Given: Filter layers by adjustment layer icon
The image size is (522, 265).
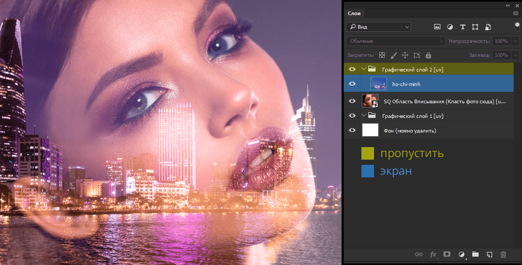Looking at the screenshot, I should (449, 27).
